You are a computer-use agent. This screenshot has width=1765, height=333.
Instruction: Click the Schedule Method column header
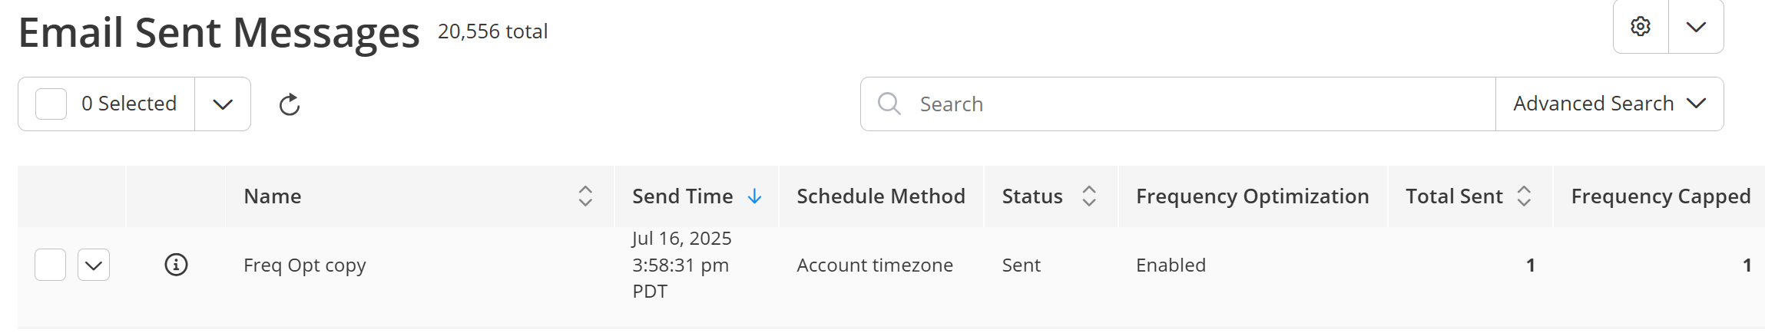pyautogui.click(x=881, y=196)
